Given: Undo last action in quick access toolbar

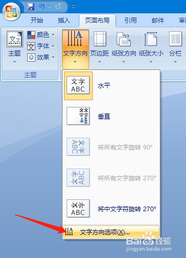Looking at the screenshot, I should click(x=42, y=7).
